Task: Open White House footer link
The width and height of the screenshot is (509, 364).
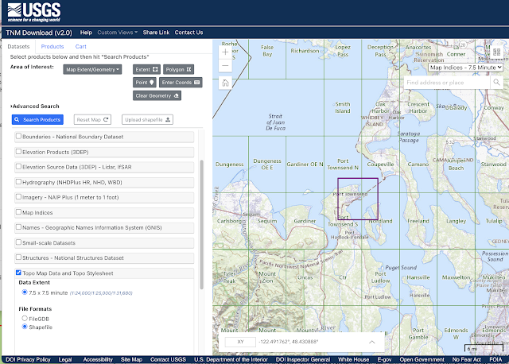Action: point(353,359)
